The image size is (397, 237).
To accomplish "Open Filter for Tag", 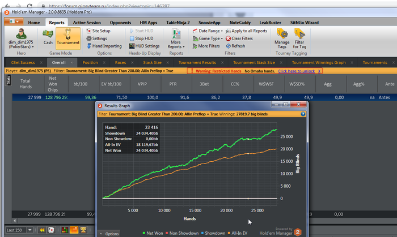I will click(x=299, y=38).
